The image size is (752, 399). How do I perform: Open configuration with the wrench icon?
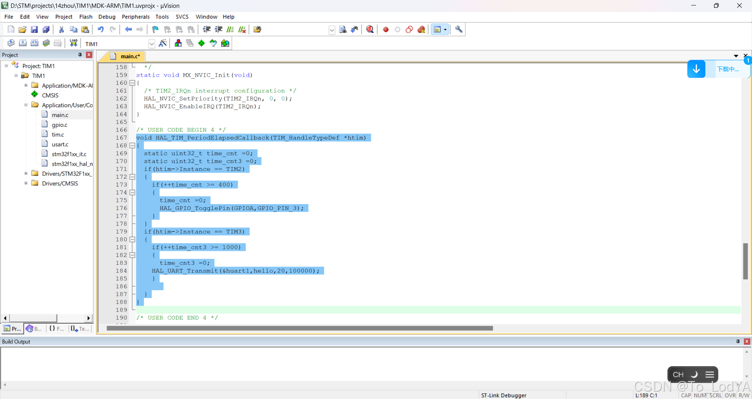459,29
